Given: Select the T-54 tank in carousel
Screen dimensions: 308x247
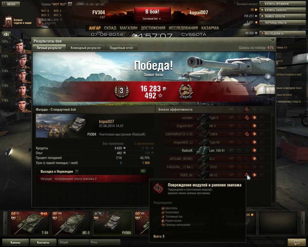Looking at the screenshot, I should tap(29, 223).
